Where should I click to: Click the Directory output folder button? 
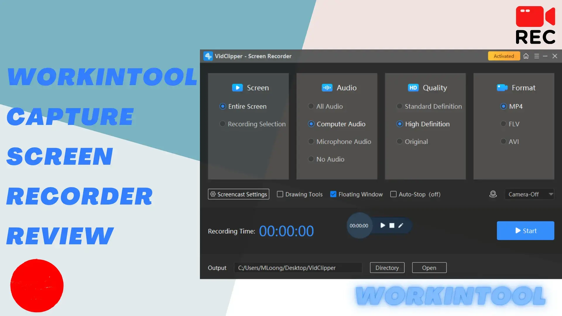coord(387,268)
